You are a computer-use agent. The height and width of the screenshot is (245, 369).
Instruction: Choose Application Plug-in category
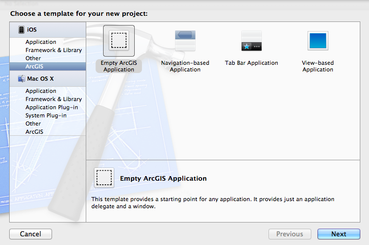tap(51, 107)
